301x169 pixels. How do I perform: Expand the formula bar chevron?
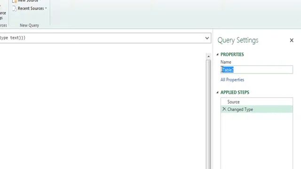pyautogui.click(x=207, y=38)
